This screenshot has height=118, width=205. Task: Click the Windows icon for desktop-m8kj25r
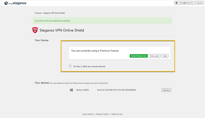(71, 90)
